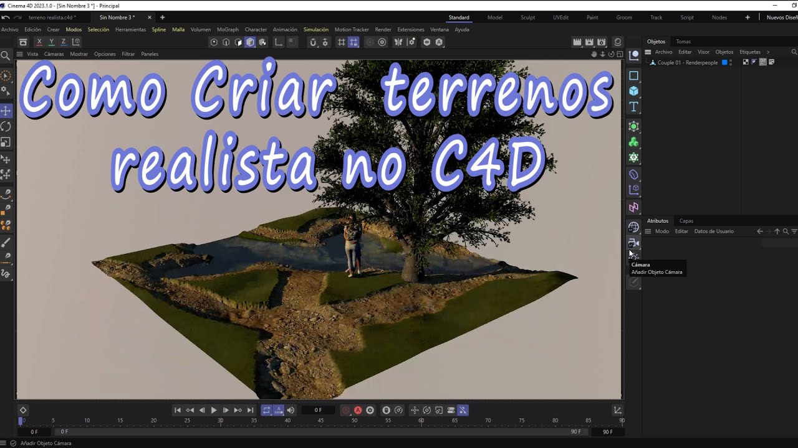
Task: Toggle autokeying red A button
Action: tap(358, 410)
